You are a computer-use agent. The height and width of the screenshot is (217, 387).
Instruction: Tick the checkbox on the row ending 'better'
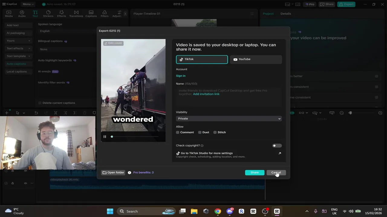tap(376, 76)
